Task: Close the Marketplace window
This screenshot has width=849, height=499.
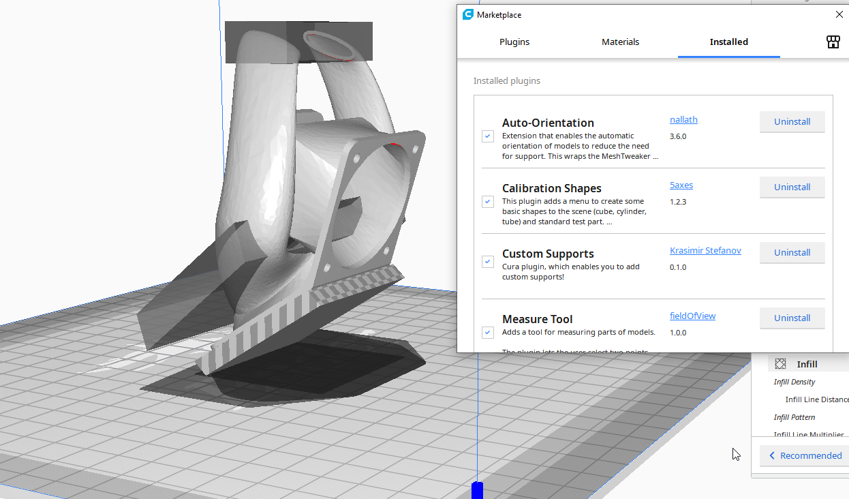Action: [839, 14]
